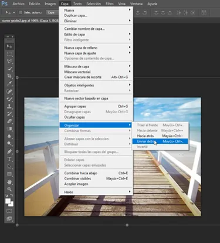Select the Brush tool

pyautogui.click(x=9, y=99)
